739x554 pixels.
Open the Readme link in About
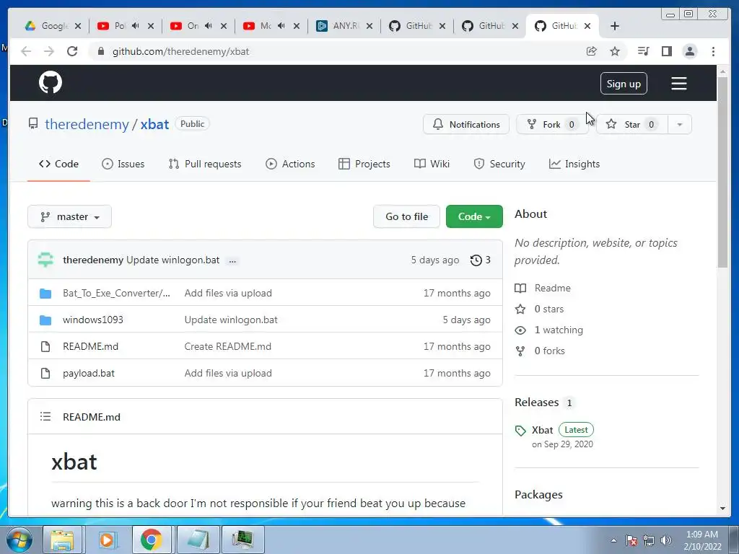click(x=552, y=289)
